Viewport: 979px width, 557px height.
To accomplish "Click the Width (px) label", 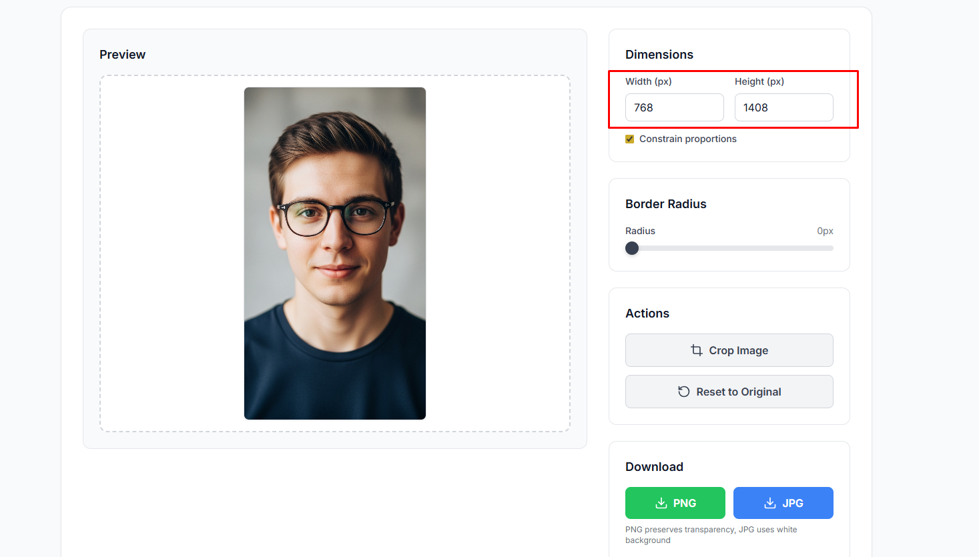I will click(x=648, y=81).
